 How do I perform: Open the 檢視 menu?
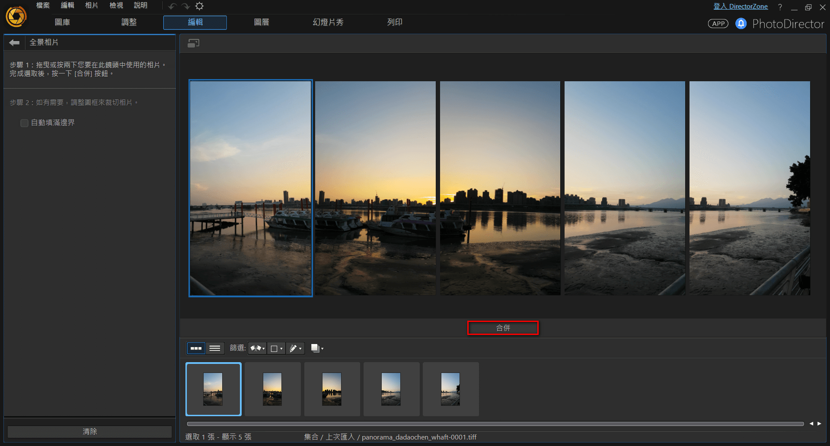(116, 5)
